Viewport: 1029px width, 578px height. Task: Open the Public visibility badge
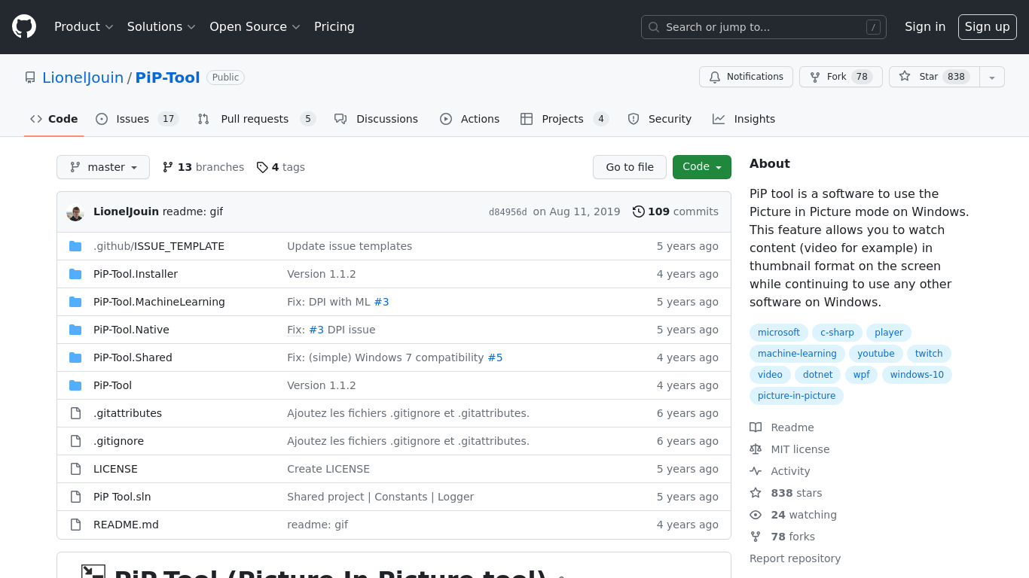225,78
